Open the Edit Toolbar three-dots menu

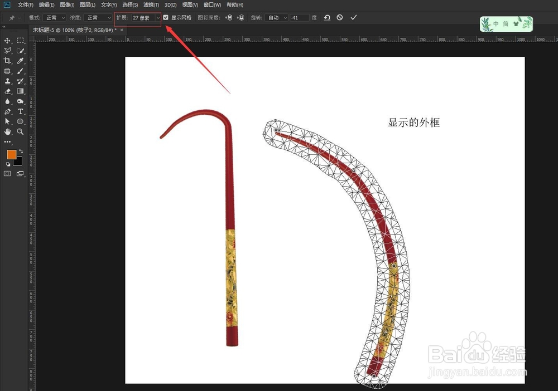7,141
